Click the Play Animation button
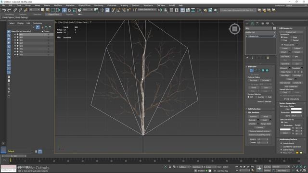308x173 pixels. pos(244,167)
